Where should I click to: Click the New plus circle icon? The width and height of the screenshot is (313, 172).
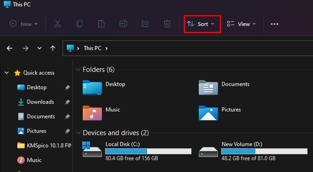[13, 24]
